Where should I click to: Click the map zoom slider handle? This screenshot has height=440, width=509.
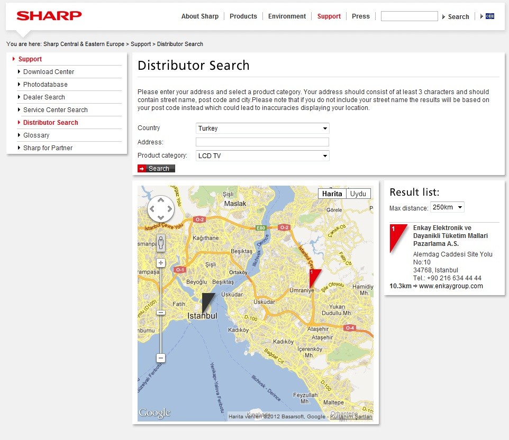[x=161, y=312]
